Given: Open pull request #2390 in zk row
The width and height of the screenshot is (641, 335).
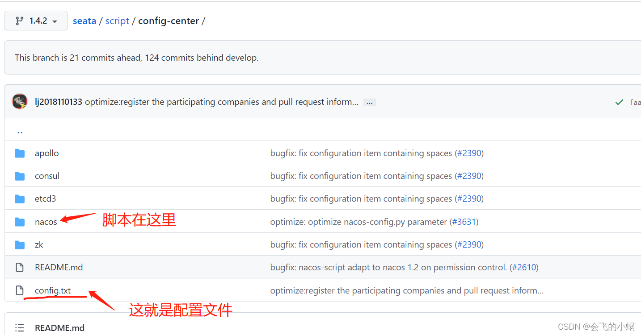Looking at the screenshot, I should [x=469, y=244].
